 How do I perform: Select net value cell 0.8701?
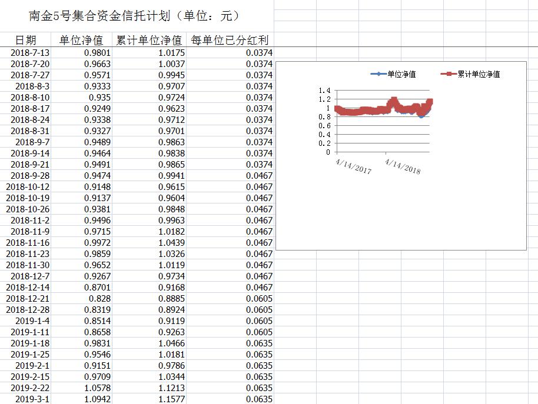pyautogui.click(x=82, y=288)
